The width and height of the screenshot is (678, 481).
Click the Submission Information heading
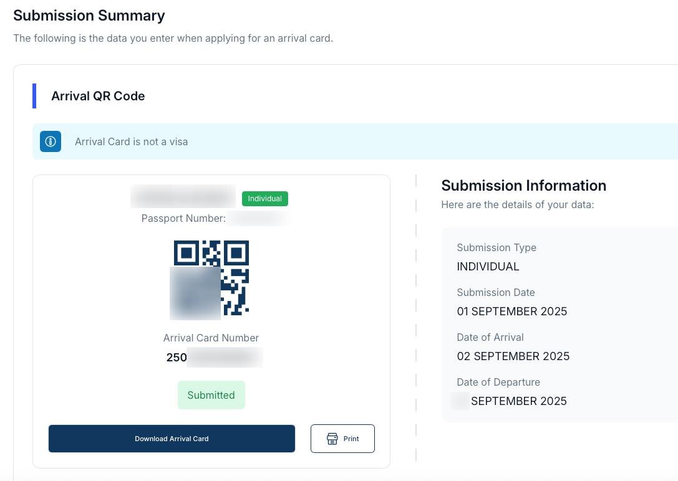click(523, 186)
